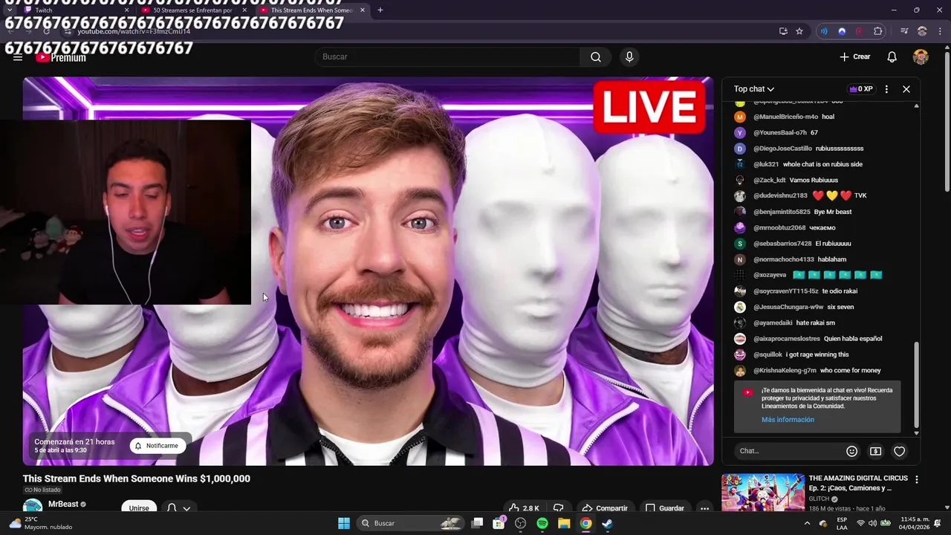Click the Notificarme button

158,446
